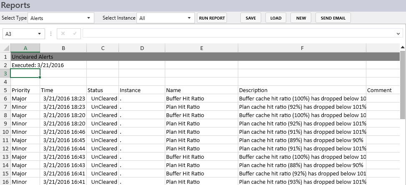
Task: Click the RUN REPORT button
Action: (x=212, y=18)
